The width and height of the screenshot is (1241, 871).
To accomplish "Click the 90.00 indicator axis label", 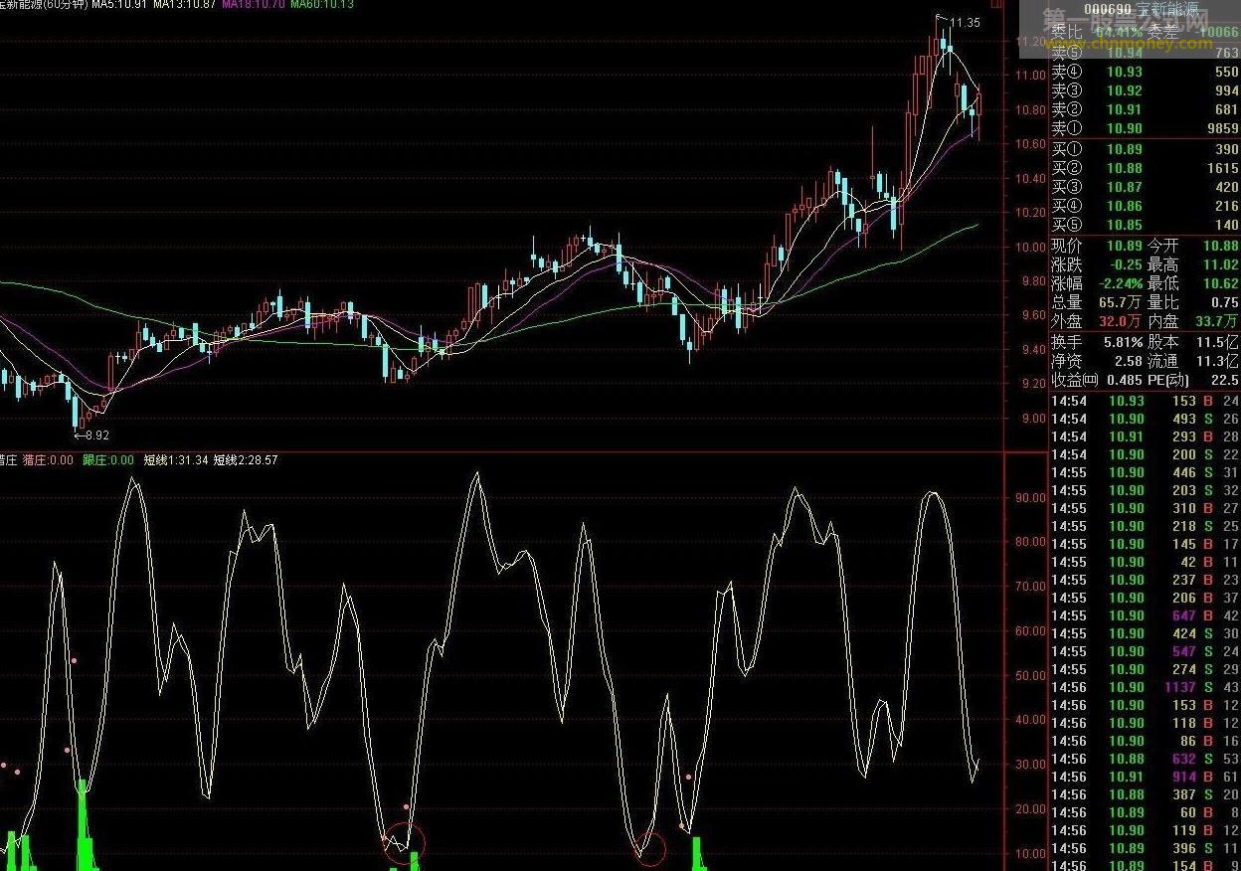I will click(1031, 498).
